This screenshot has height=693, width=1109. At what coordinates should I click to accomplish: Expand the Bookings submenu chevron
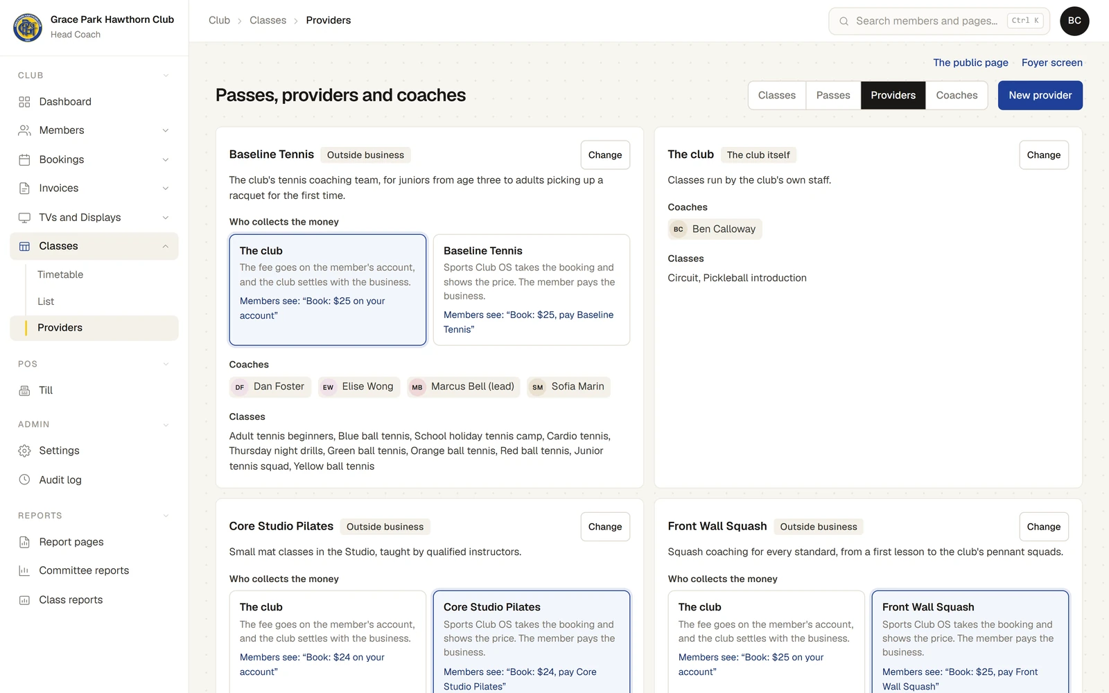[166, 159]
